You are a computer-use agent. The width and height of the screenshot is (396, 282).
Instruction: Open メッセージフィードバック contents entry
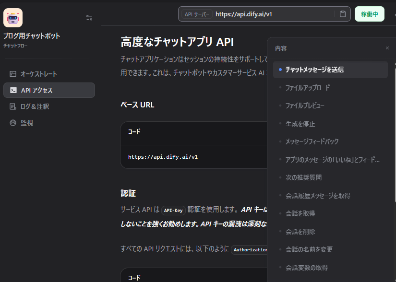click(x=312, y=141)
